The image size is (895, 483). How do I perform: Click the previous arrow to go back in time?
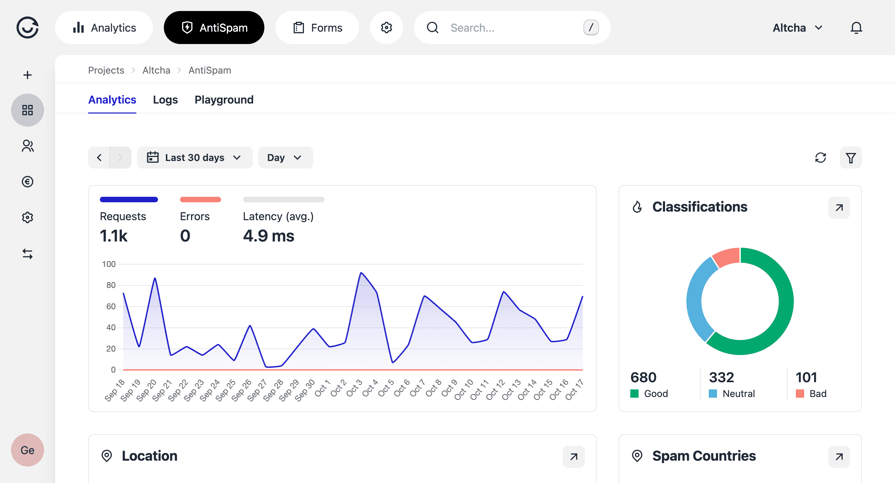point(99,158)
